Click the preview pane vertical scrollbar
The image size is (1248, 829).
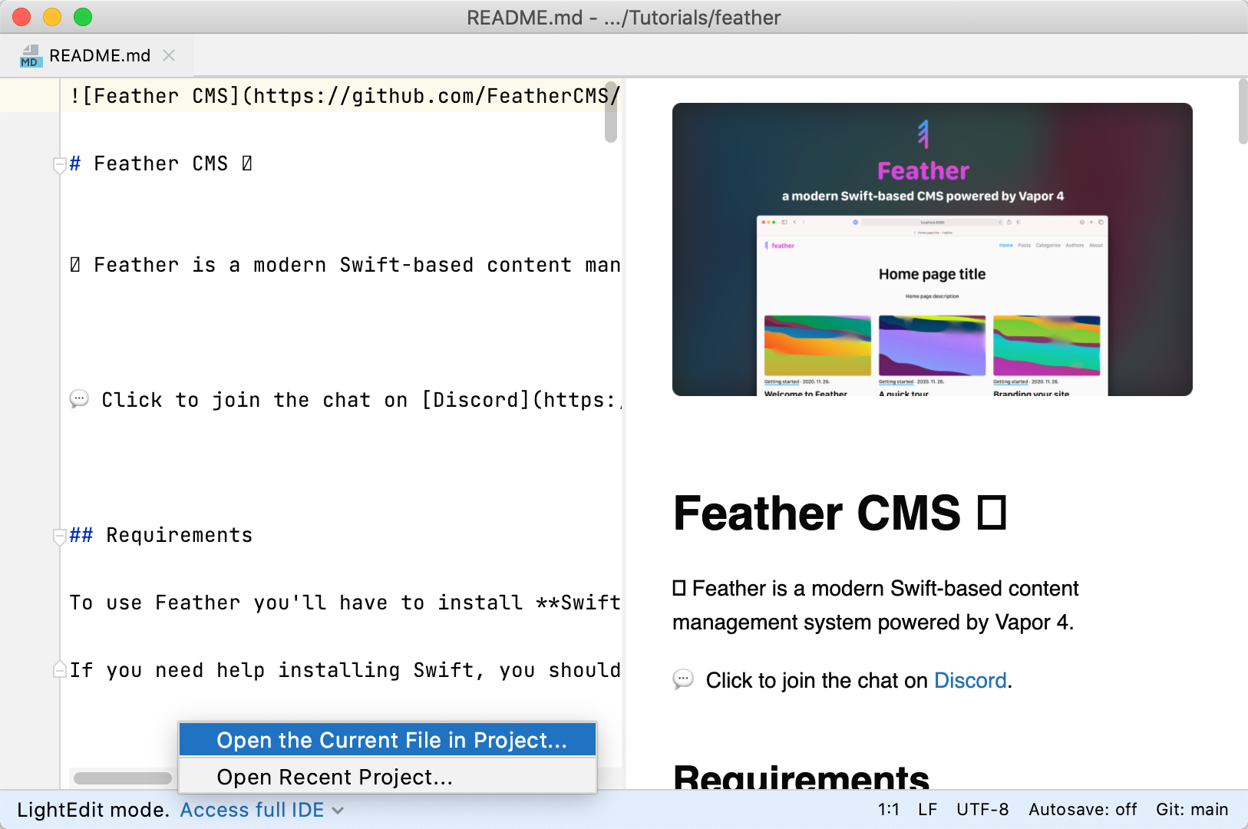(1243, 112)
